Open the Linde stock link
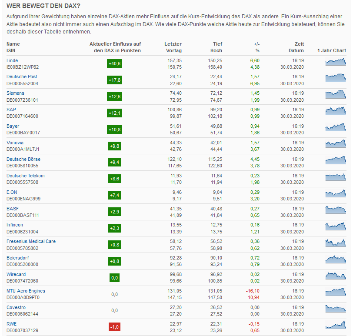 tap(12, 60)
